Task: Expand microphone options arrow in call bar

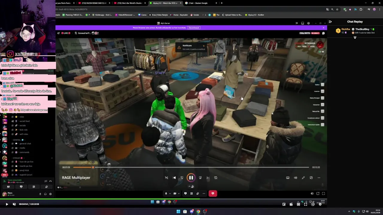Action: [170, 193]
